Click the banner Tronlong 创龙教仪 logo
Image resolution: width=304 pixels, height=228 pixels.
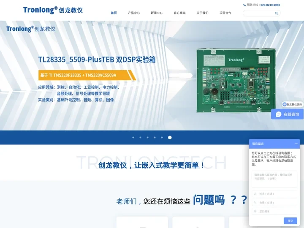[x=31, y=29]
